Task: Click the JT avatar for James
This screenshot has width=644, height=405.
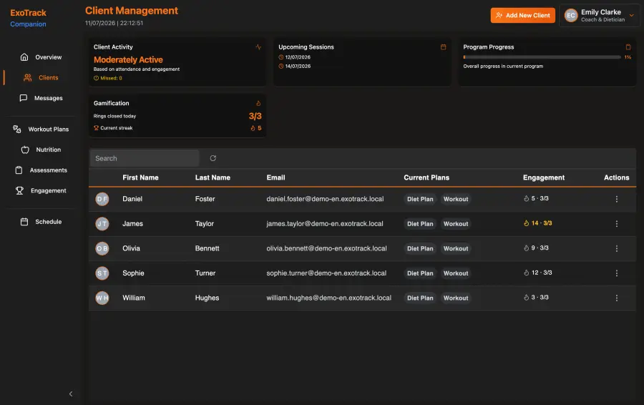Action: [102, 224]
